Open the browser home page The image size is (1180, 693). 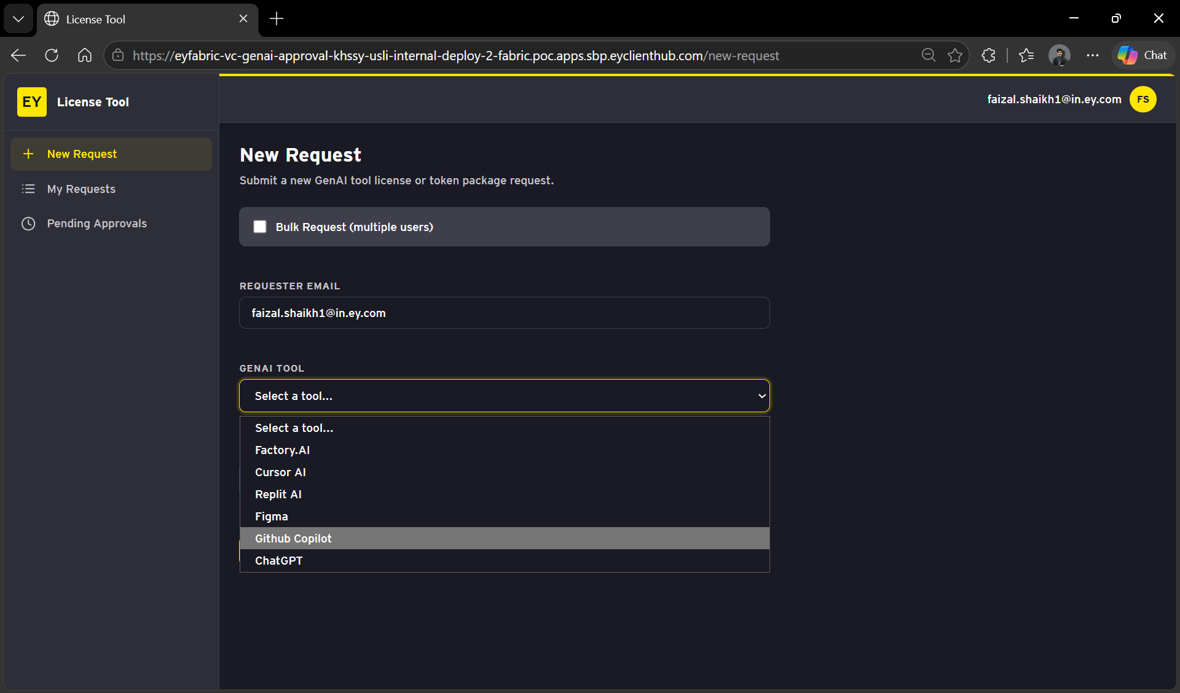(x=85, y=56)
